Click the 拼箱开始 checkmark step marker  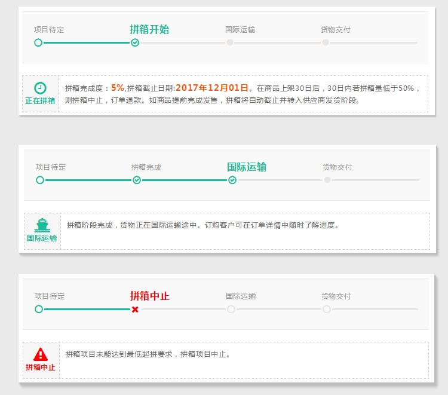point(135,42)
